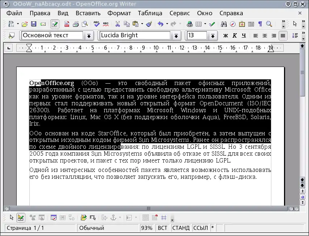Screen dimensions: 309x236
Task: Click the 93% zoom status field
Action: (147, 228)
